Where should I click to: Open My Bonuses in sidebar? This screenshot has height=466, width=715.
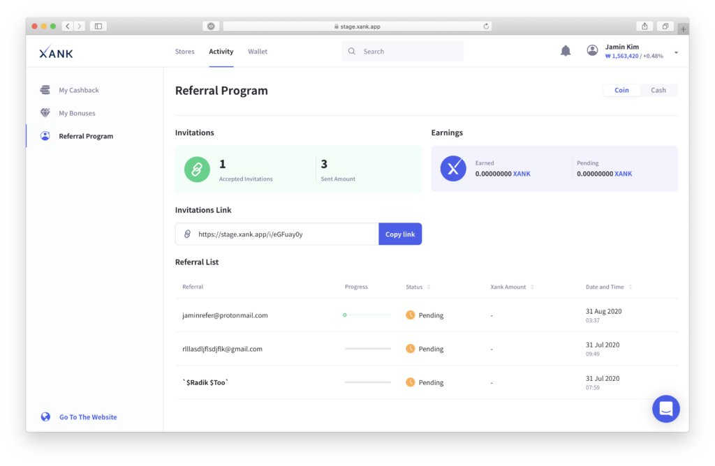click(77, 113)
